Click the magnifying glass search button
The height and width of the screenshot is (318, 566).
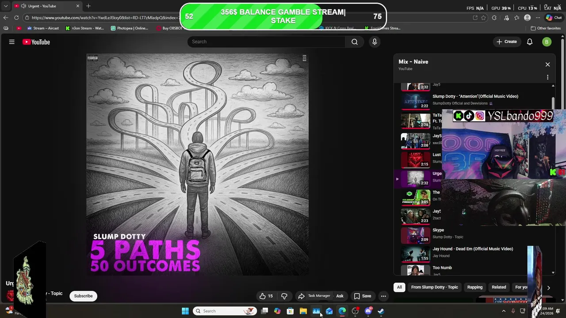tap(355, 42)
